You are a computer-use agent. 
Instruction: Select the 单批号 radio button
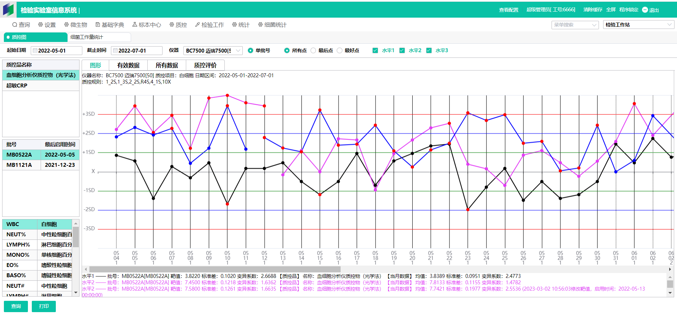click(251, 50)
